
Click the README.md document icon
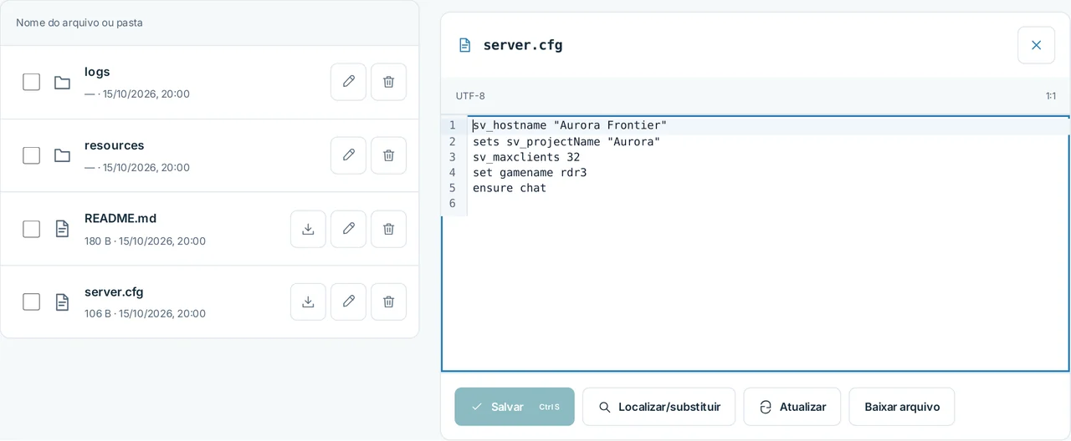click(62, 229)
